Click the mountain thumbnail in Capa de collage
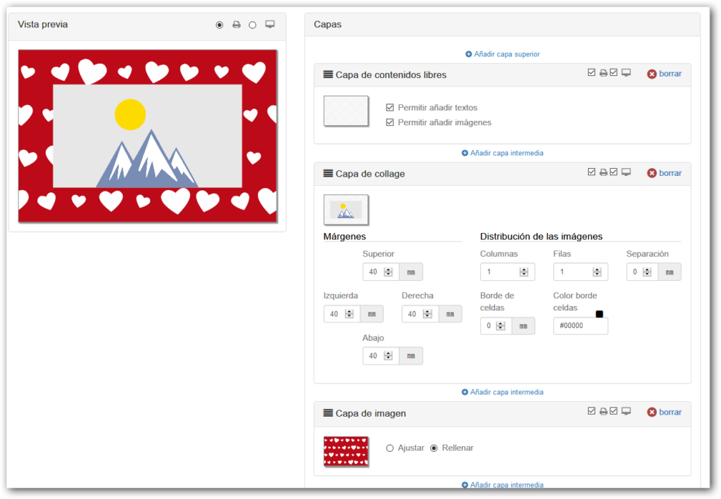This screenshot has height=499, width=721. (346, 210)
